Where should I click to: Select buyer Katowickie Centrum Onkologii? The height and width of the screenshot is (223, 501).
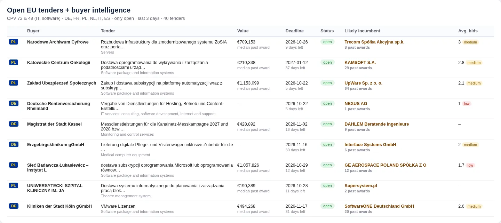coord(58,63)
